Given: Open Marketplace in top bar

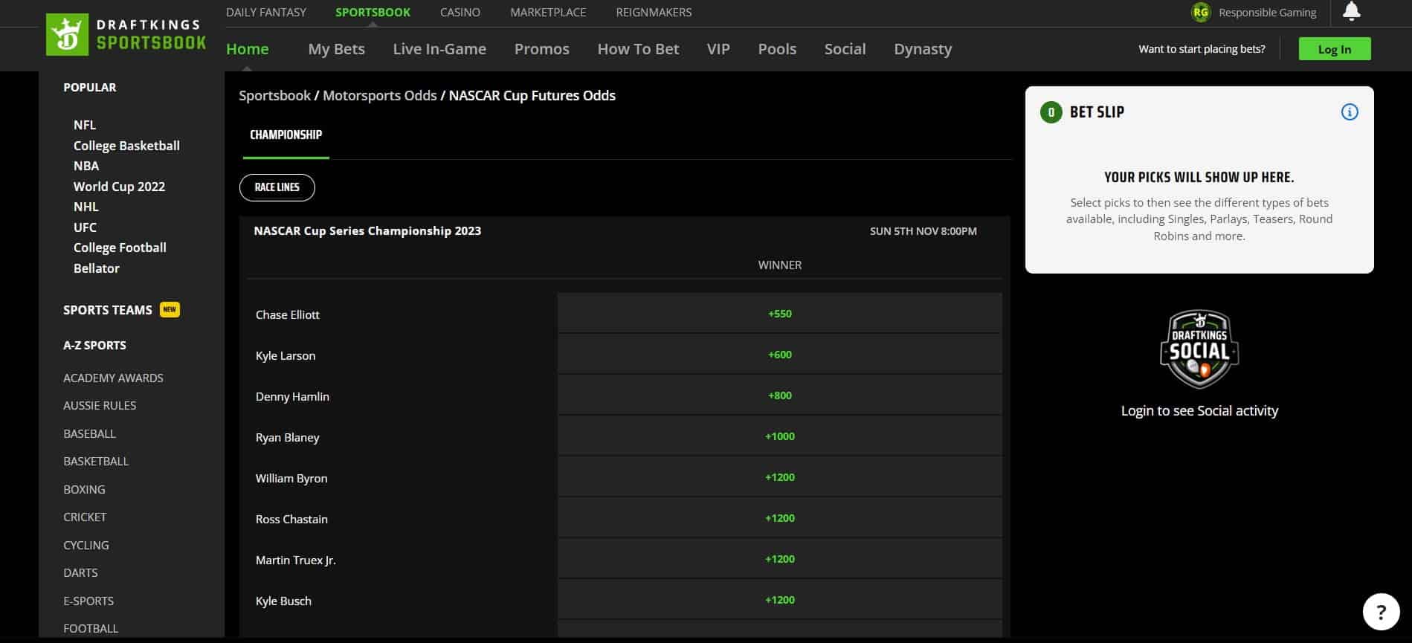Looking at the screenshot, I should [548, 13].
